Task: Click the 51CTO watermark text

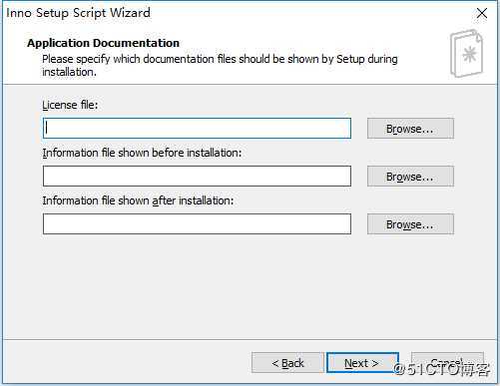Action: point(442,369)
